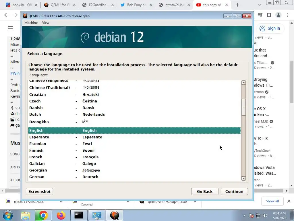Switch to the https://dl.bo tab
Image resolution: width=294 pixels, height=221 pixels.
174,5
